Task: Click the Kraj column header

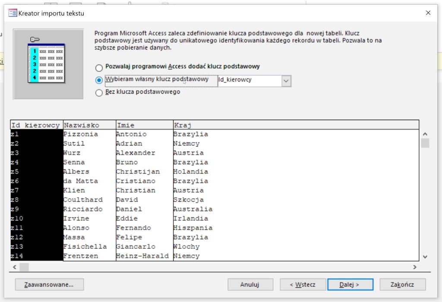Action: (x=296, y=125)
